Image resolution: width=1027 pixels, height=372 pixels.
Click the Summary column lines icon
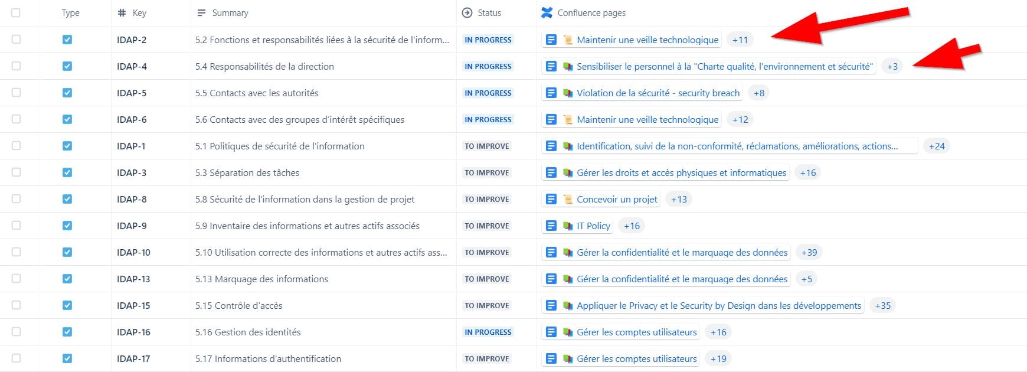pyautogui.click(x=201, y=12)
